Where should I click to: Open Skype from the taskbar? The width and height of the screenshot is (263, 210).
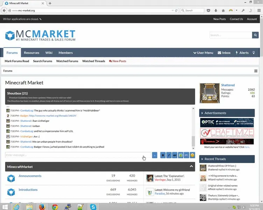(93, 207)
